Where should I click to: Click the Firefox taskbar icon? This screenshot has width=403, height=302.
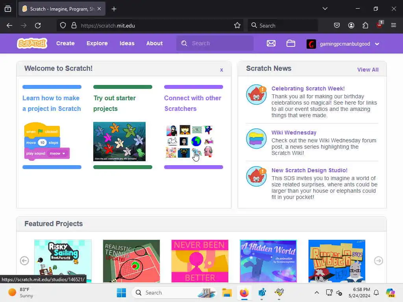click(x=244, y=293)
